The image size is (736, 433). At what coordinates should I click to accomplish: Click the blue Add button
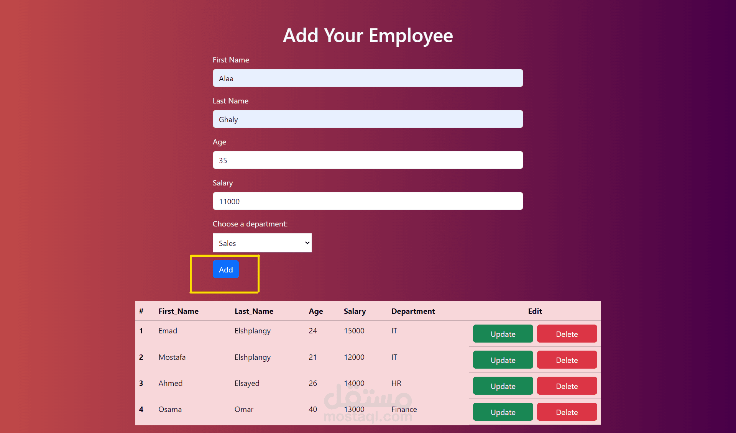tap(226, 269)
